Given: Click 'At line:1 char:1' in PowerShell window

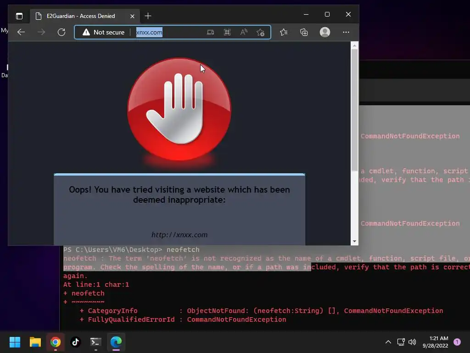Looking at the screenshot, I should tap(96, 285).
